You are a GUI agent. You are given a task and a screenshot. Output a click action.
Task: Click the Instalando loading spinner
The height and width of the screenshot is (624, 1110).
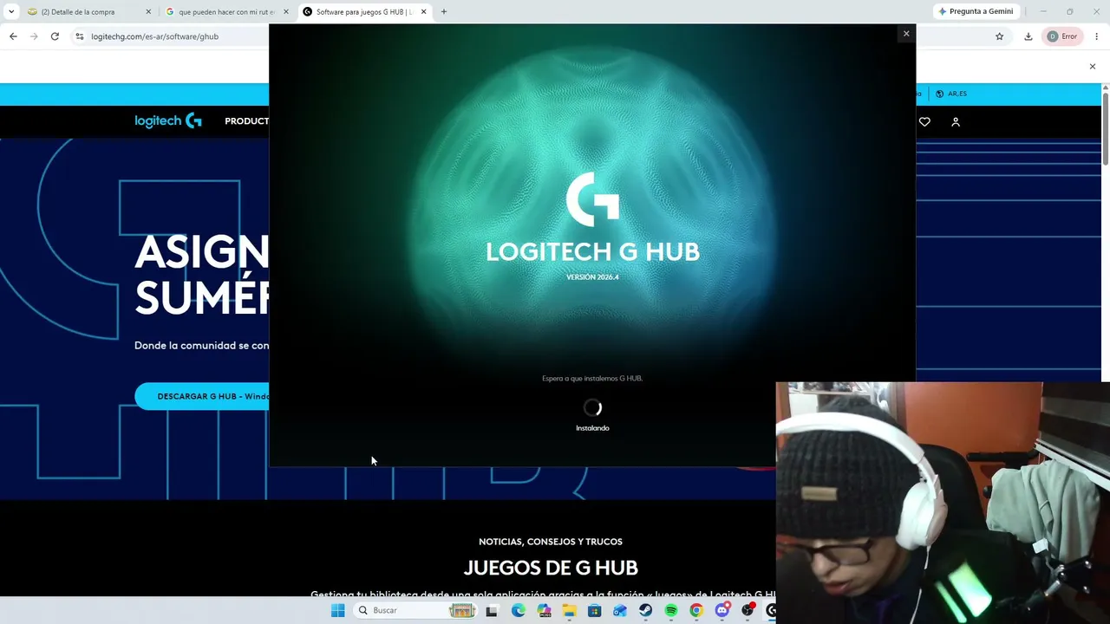click(x=592, y=407)
